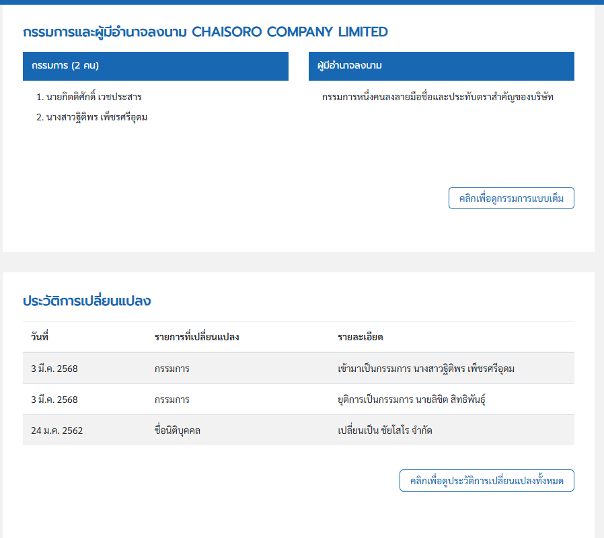The image size is (604, 538).
Task: Click the ประวัติการเปลี่ยนแปลง section heading
Action: coord(87,301)
